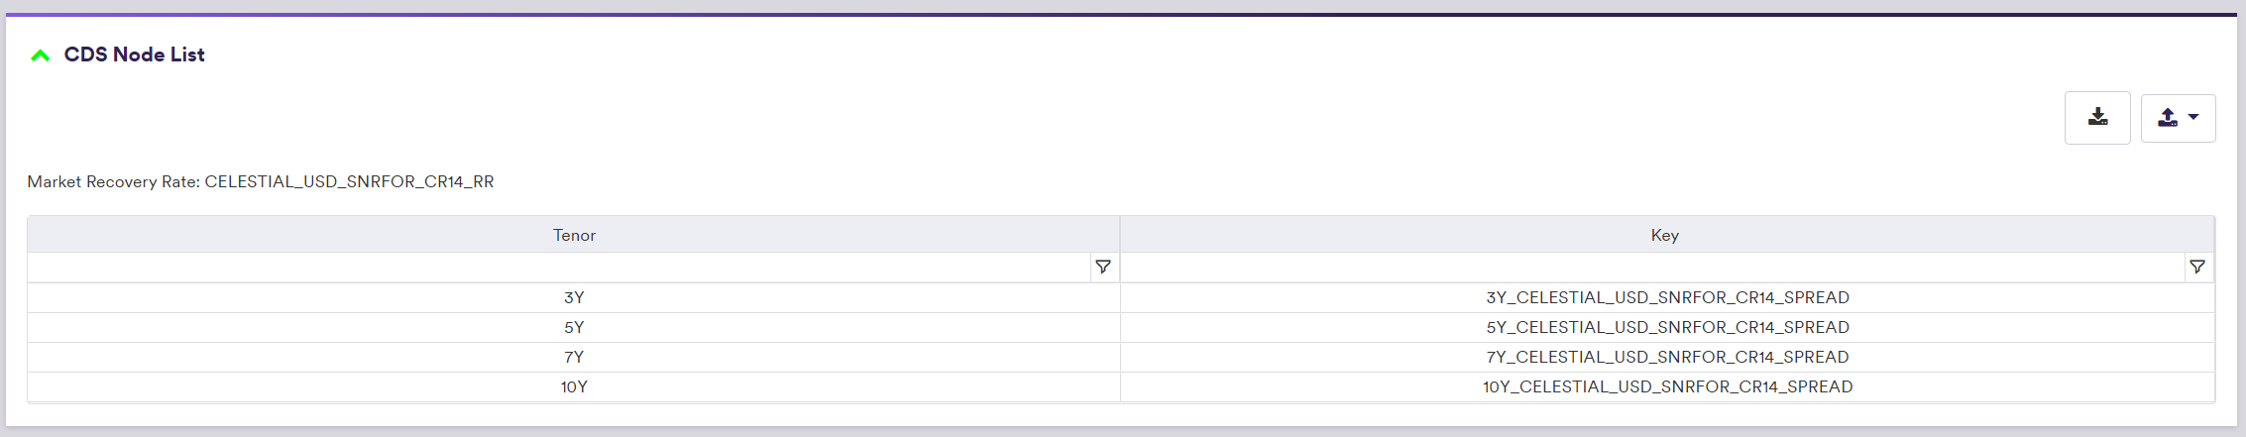This screenshot has height=437, width=2246.
Task: Select the 10Y tenor cell
Action: [574, 386]
